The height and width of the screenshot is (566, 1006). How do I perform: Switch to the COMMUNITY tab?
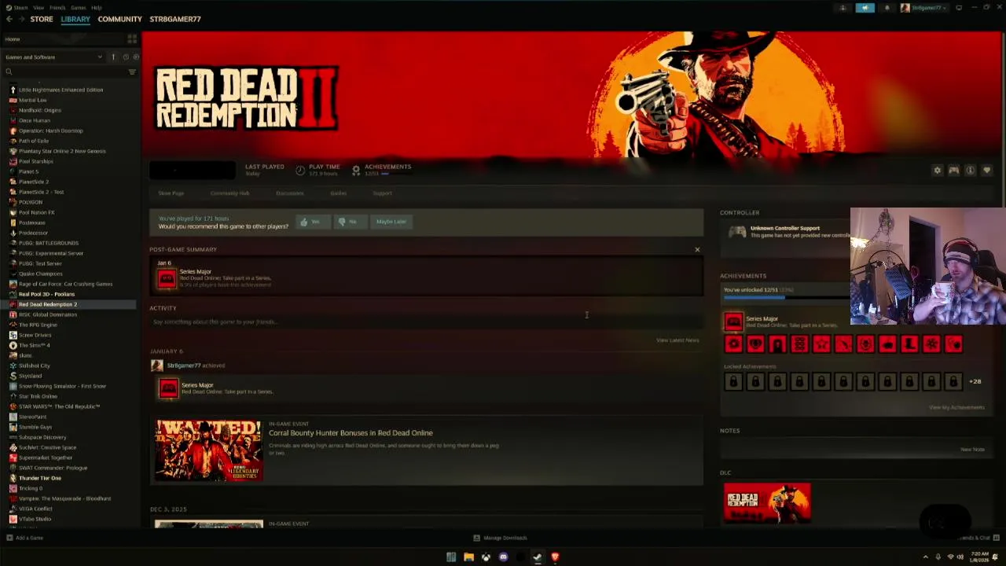[x=119, y=19]
